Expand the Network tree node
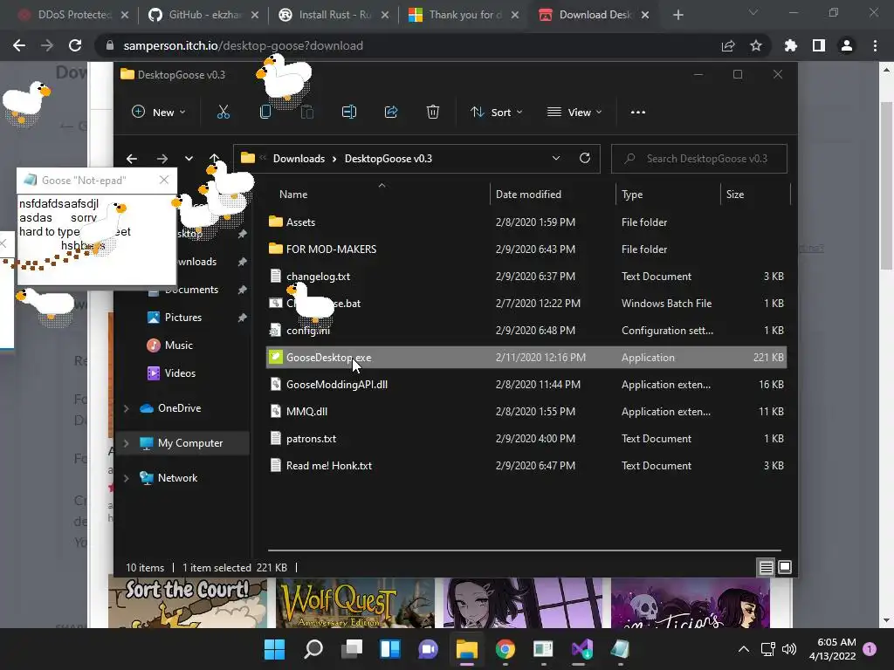 (126, 478)
